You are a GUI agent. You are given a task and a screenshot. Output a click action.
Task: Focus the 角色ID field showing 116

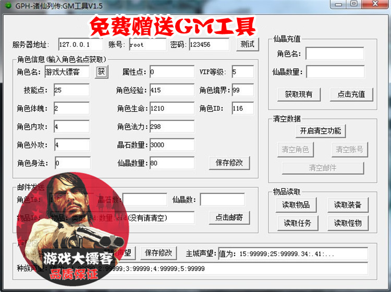242,108
